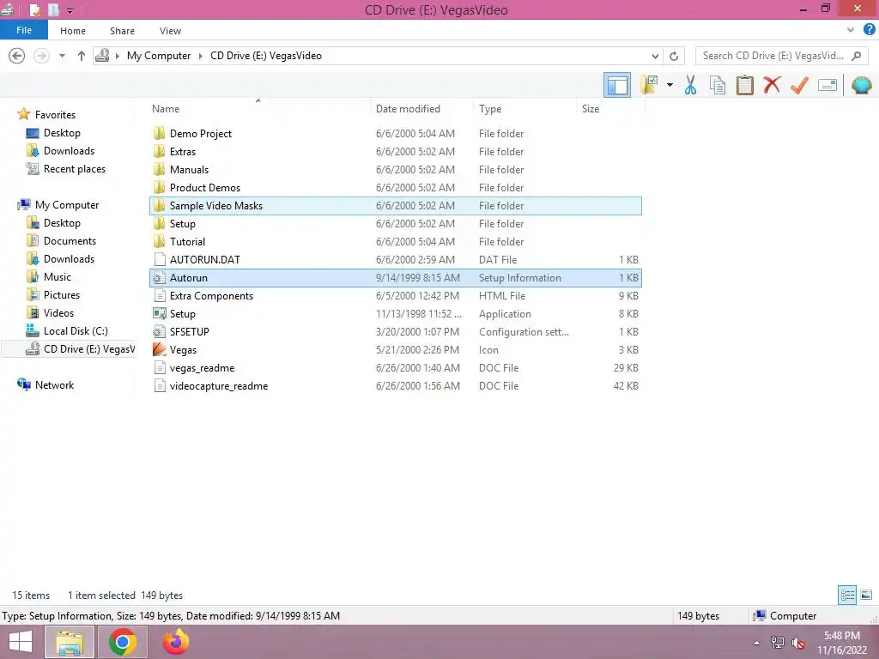Click the Paste clipboard icon
The image size is (879, 659).
[745, 85]
